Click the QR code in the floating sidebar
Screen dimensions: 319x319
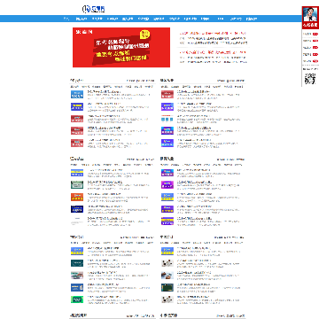[310, 79]
